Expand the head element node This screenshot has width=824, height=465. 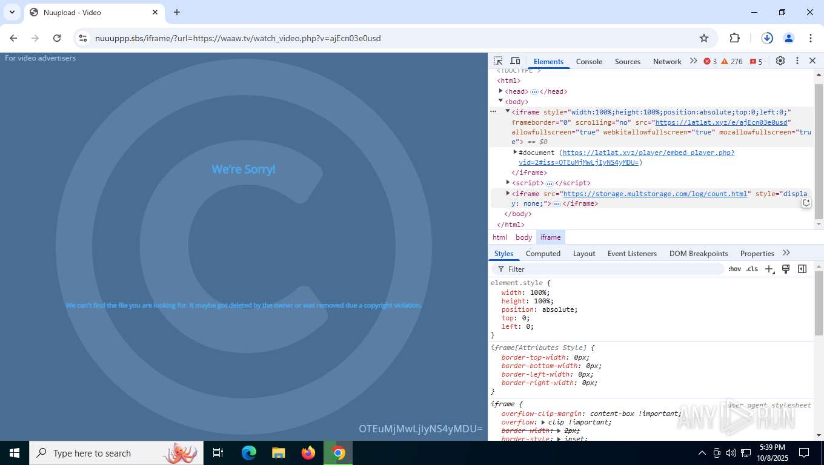pos(500,91)
